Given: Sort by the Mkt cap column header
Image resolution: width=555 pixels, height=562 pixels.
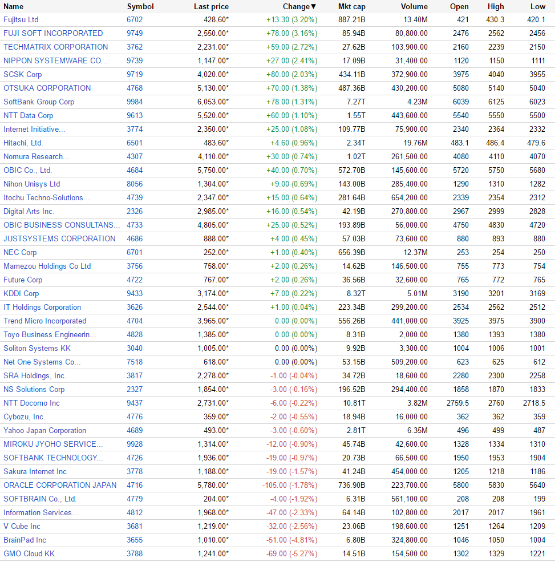Looking at the screenshot, I should [x=351, y=6].
